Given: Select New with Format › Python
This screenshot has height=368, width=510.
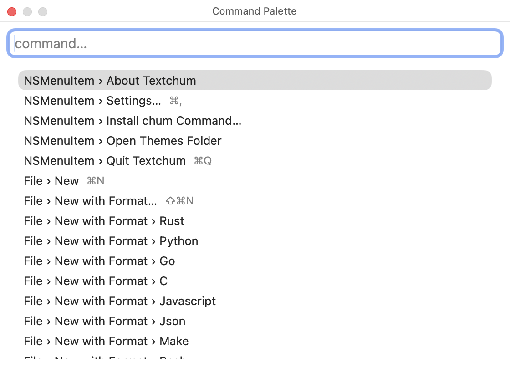Looking at the screenshot, I should [x=255, y=241].
